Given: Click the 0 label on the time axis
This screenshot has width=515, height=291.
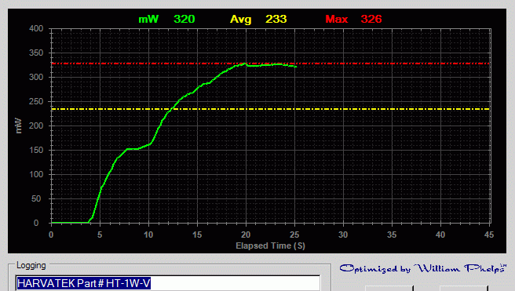Looking at the screenshot, I should point(51,235).
